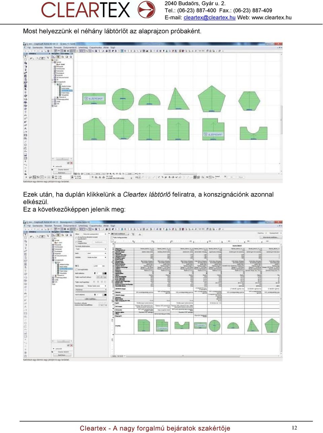
Task: Open the cleartex@cleartex.hu email link
Action: [209, 17]
